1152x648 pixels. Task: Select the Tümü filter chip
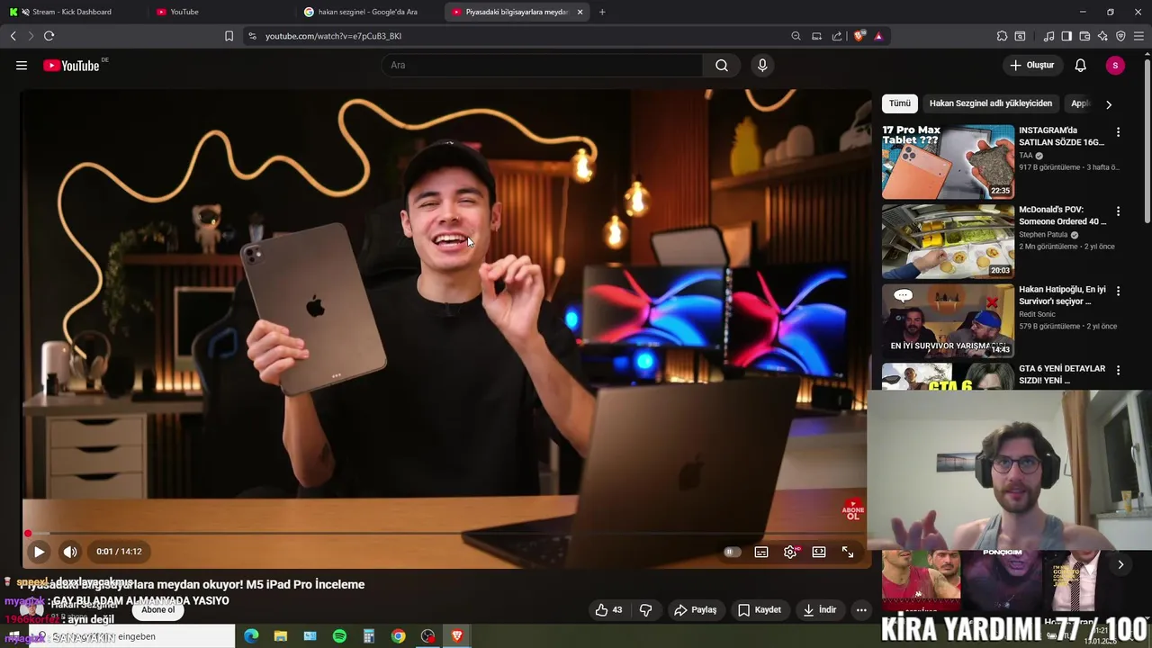click(900, 103)
